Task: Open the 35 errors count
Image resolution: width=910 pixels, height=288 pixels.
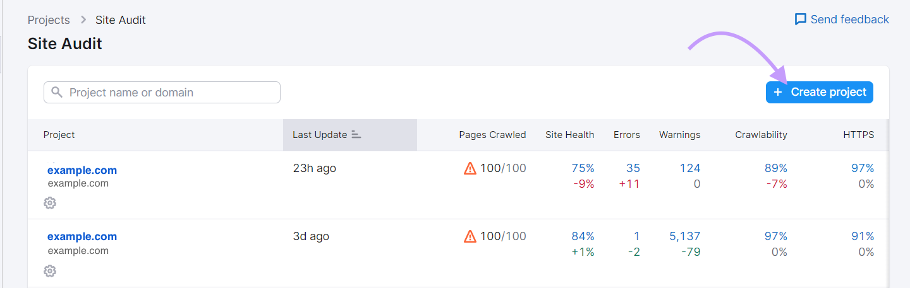Action: (633, 168)
